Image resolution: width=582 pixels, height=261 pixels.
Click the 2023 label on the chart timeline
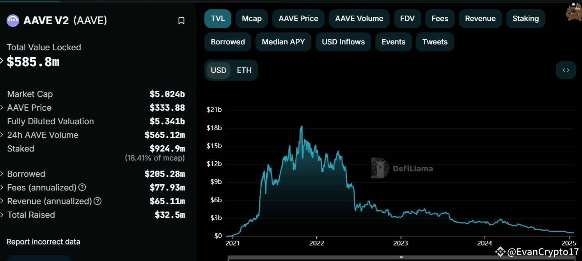point(401,243)
